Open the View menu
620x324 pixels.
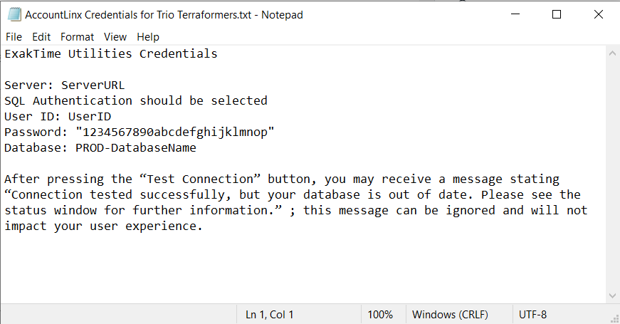pos(115,37)
